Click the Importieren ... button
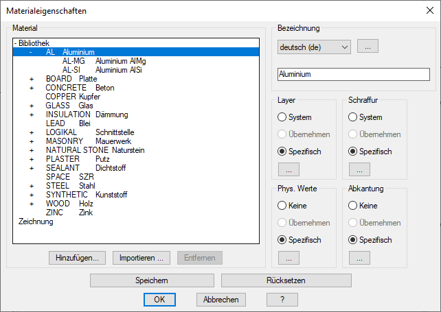Screen dimensions: 441x312 141,258
